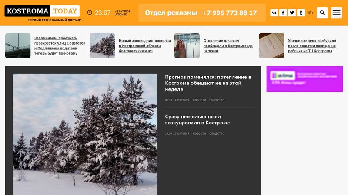Select the НОВОСТИ tag under the forecast article
Viewport: 348px width, 195px height.
click(199, 100)
